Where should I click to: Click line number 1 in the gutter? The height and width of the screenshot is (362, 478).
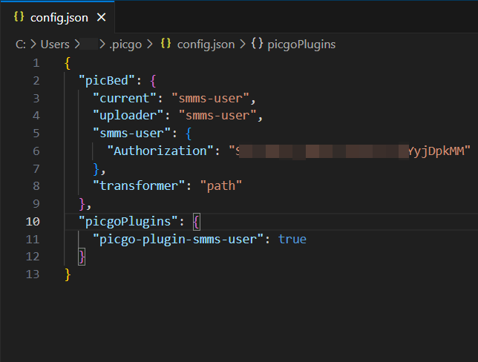pyautogui.click(x=36, y=63)
